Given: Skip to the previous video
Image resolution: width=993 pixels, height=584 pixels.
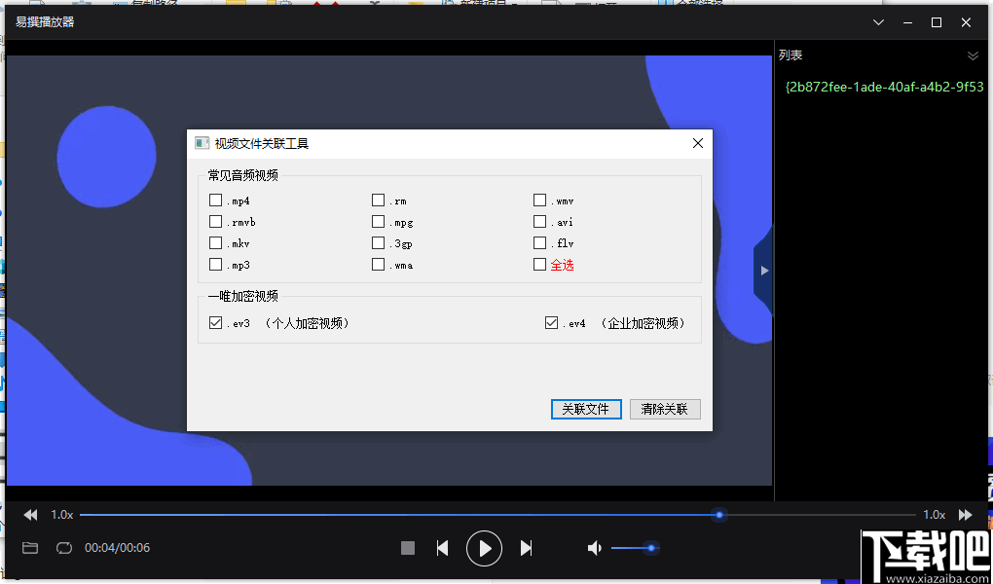Looking at the screenshot, I should [x=442, y=548].
